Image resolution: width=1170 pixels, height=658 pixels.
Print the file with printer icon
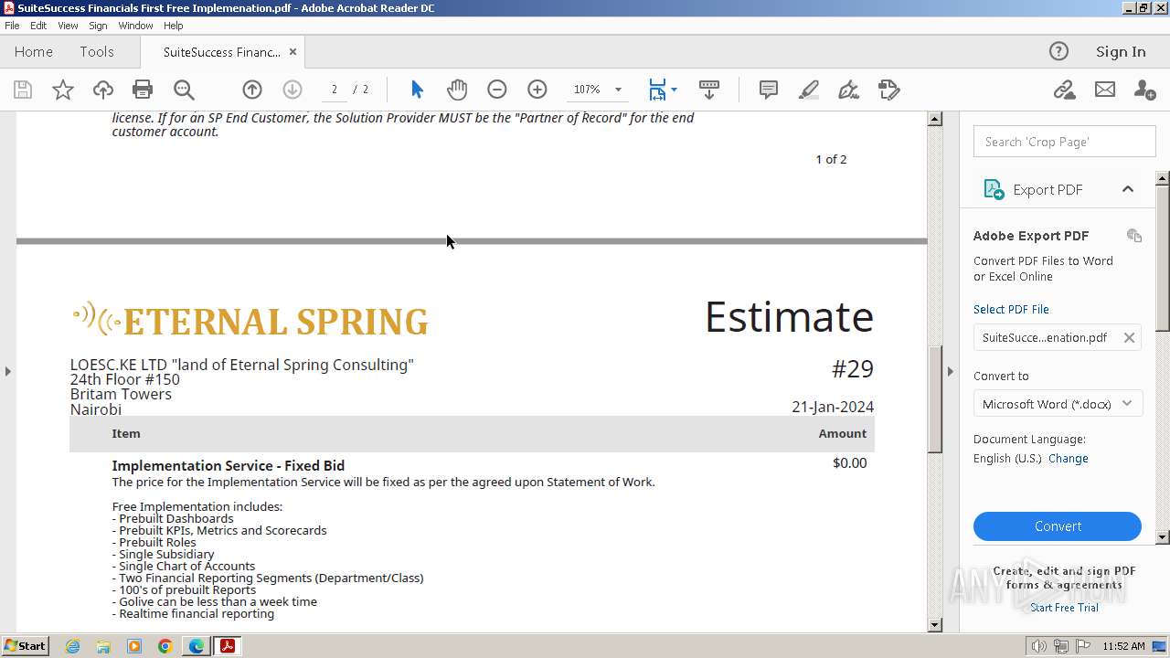(143, 90)
